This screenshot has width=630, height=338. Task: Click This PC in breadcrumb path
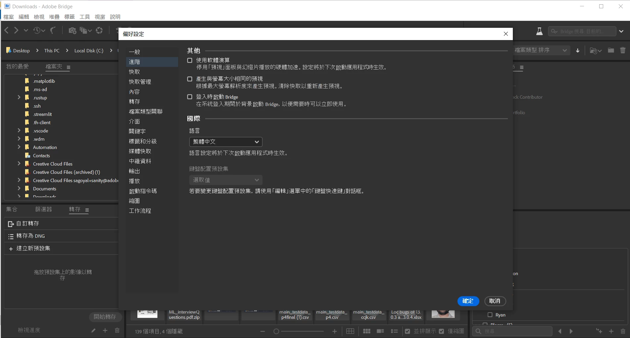[x=52, y=51]
